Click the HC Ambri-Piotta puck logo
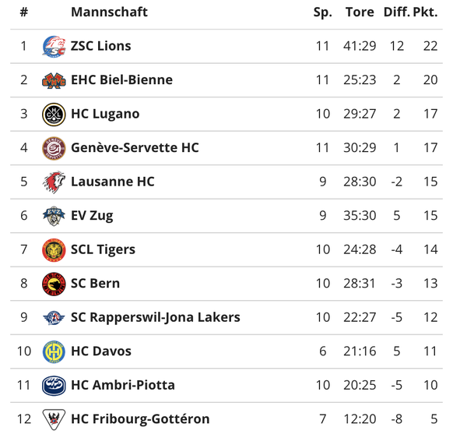Image resolution: width=453 pixels, height=445 pixels. pyautogui.click(x=54, y=385)
